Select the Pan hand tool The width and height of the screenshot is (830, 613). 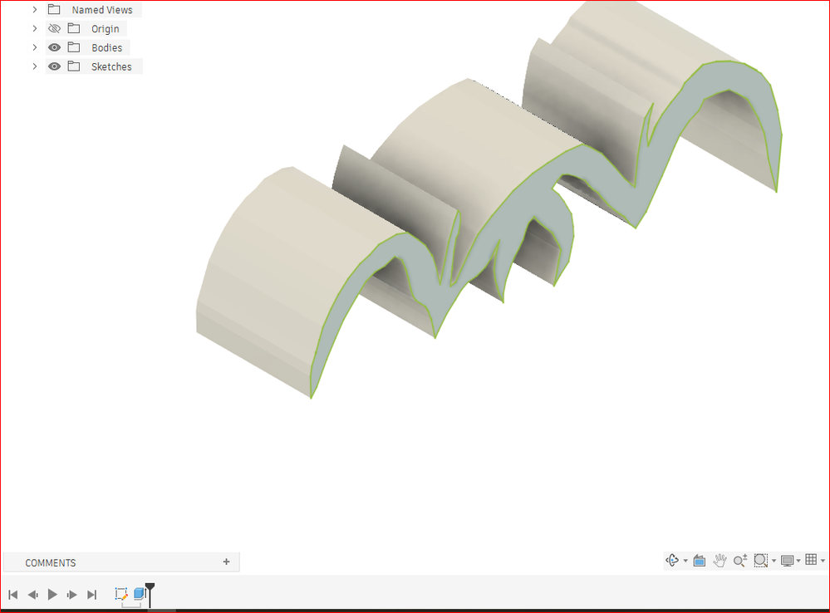coord(719,560)
